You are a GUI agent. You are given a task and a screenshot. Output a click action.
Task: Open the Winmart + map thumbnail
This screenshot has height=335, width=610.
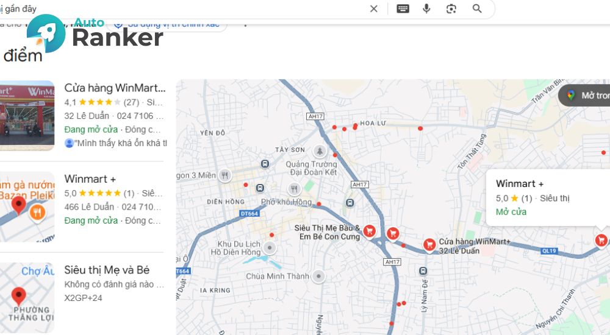tap(27, 206)
